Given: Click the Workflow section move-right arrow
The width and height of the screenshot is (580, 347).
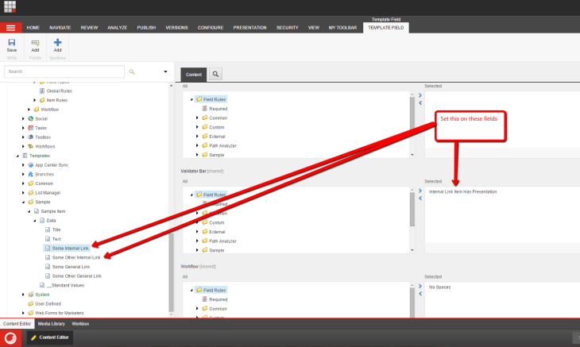Looking at the screenshot, I should 420,286.
